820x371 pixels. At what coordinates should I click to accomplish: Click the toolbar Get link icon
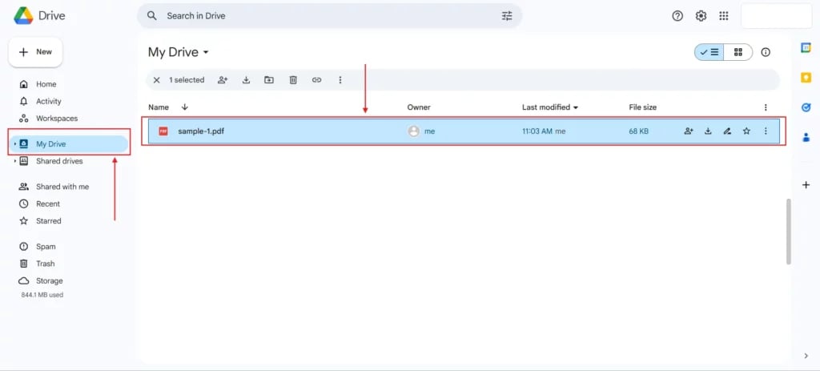(316, 80)
